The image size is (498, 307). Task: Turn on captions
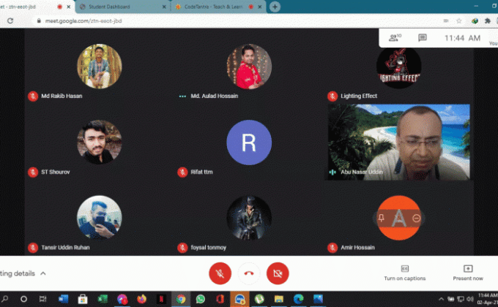pos(404,273)
